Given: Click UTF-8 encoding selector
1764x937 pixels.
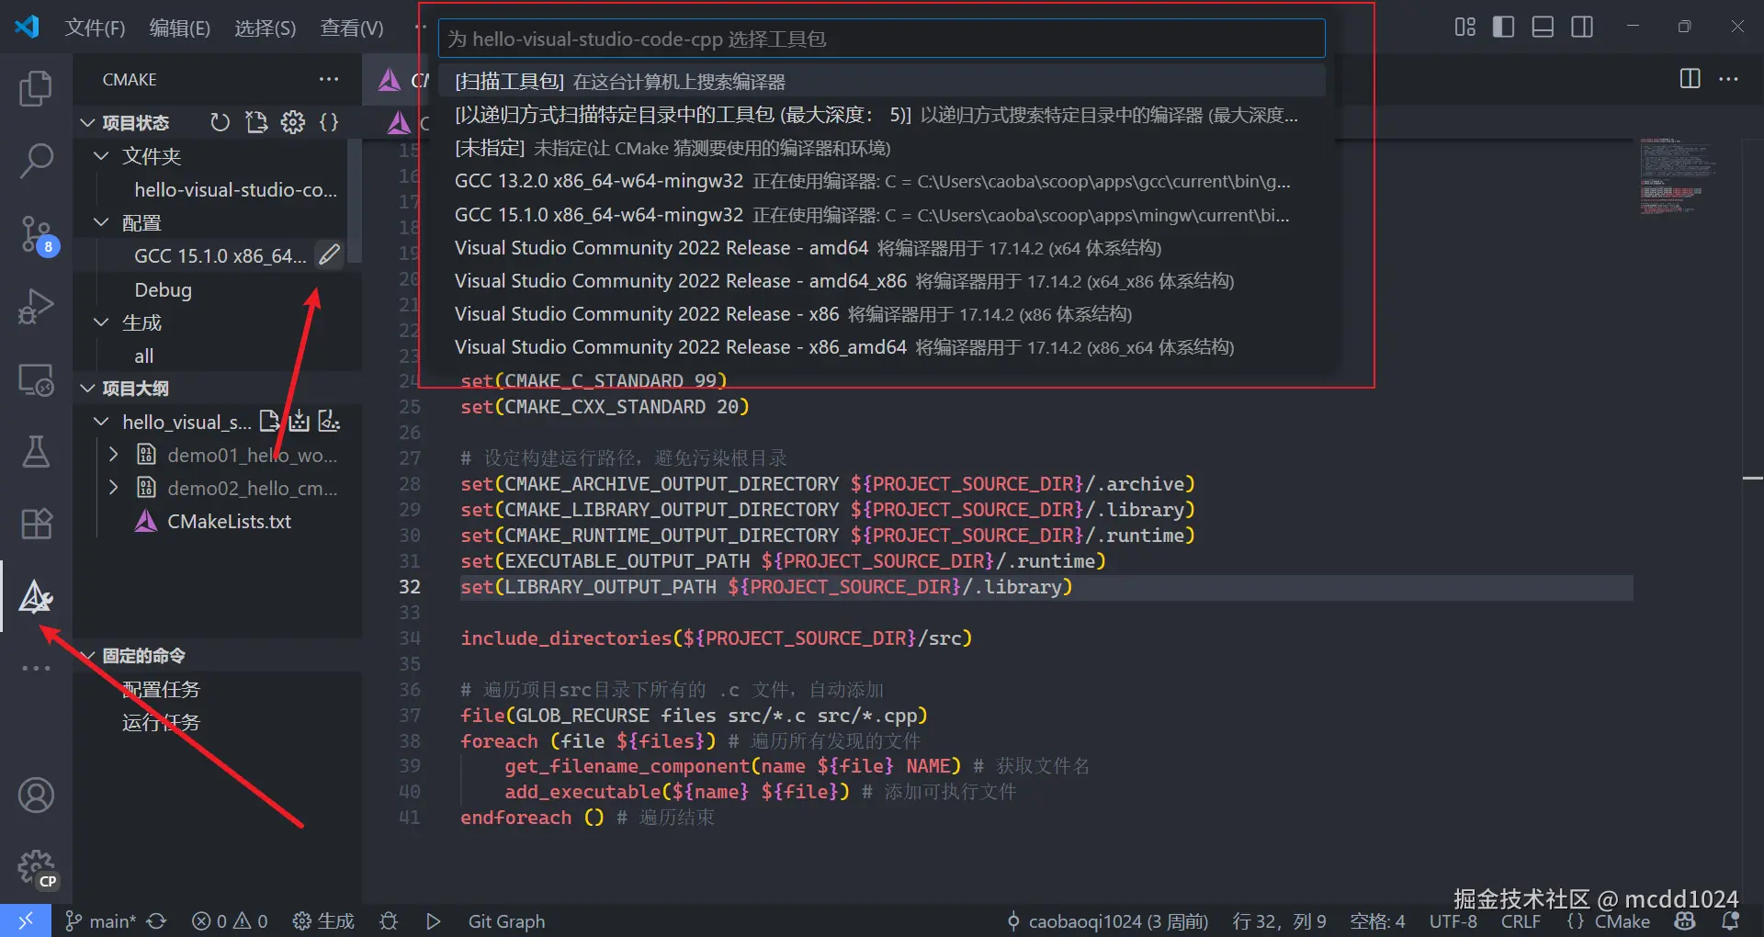Looking at the screenshot, I should pyautogui.click(x=1453, y=920).
